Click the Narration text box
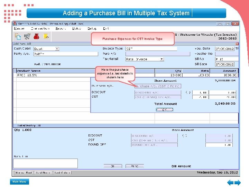Viewport: 249px width, 187px height. point(45,163)
